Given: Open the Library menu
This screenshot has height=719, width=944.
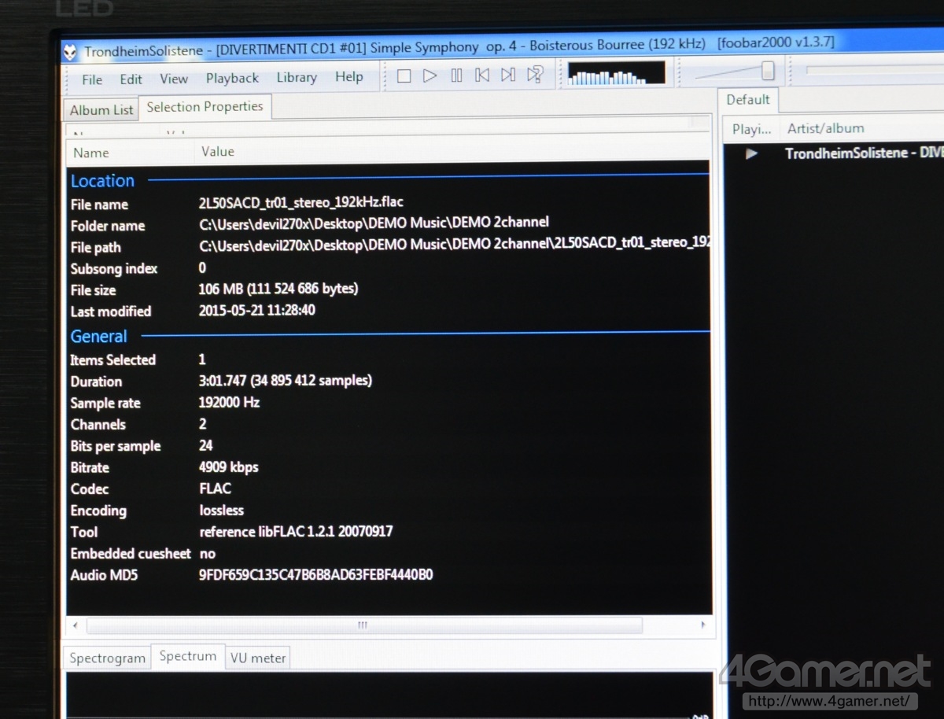Looking at the screenshot, I should tap(297, 77).
